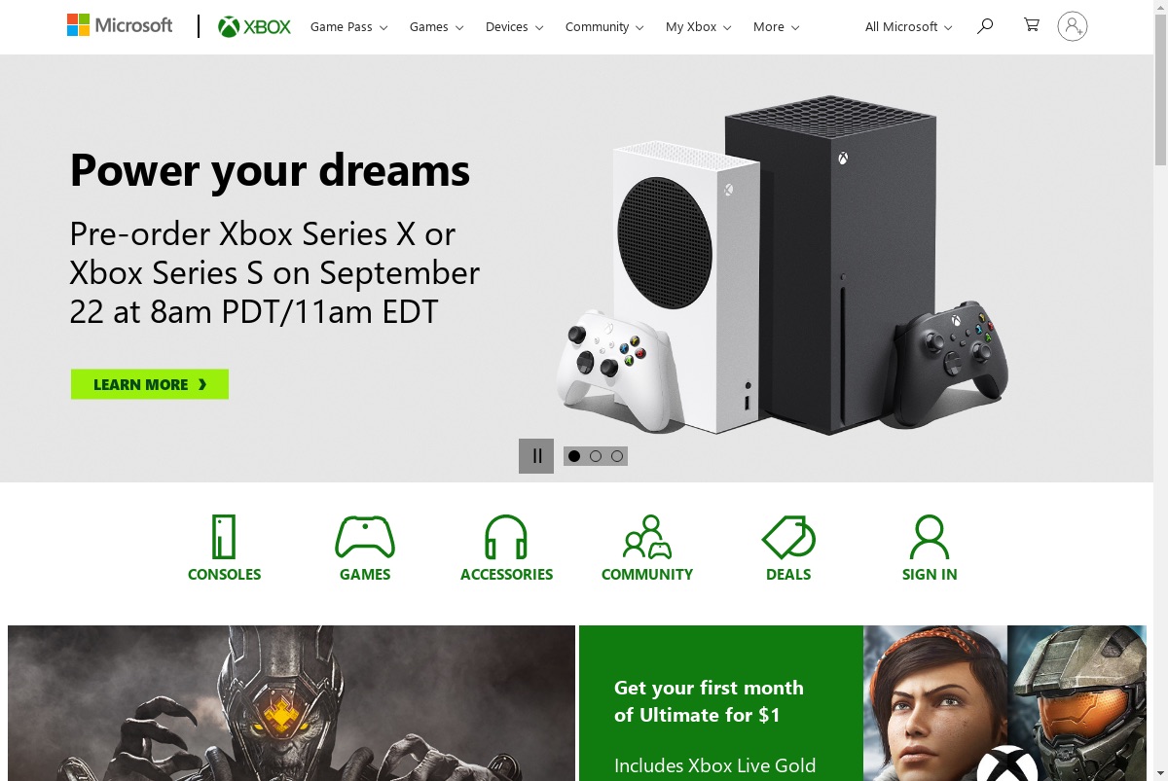View the shopping cart

click(x=1031, y=25)
